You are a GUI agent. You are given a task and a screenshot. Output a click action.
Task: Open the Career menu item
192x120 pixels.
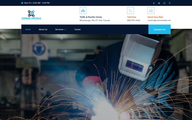(x=78, y=29)
